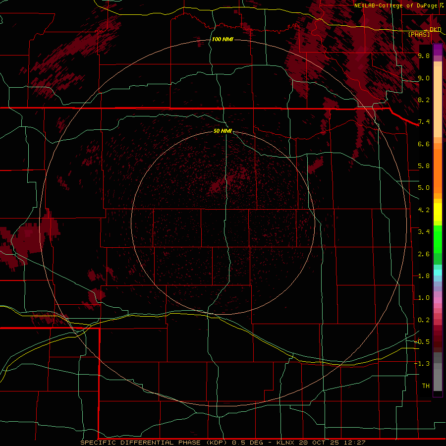Image resolution: width=446 pixels, height=446 pixels.
Task: Click the -0.5 scale value
Action: [422, 342]
